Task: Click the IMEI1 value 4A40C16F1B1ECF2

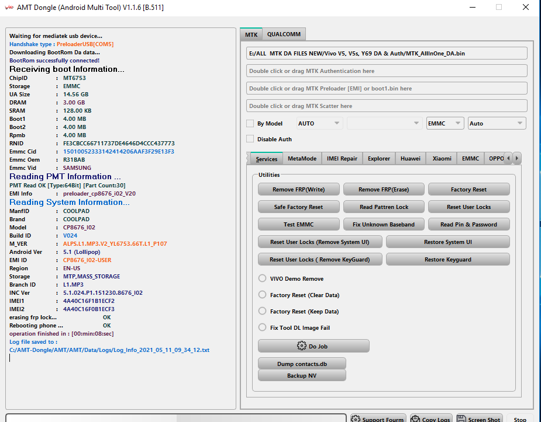Action: tap(89, 301)
